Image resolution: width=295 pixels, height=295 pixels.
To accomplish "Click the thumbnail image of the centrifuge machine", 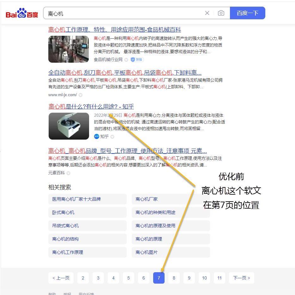I will click(x=69, y=126).
